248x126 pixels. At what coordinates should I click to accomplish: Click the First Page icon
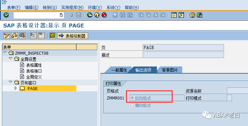[x=141, y=15]
